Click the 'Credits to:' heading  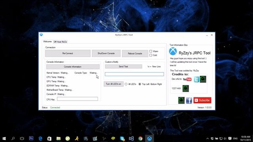[x=180, y=74]
